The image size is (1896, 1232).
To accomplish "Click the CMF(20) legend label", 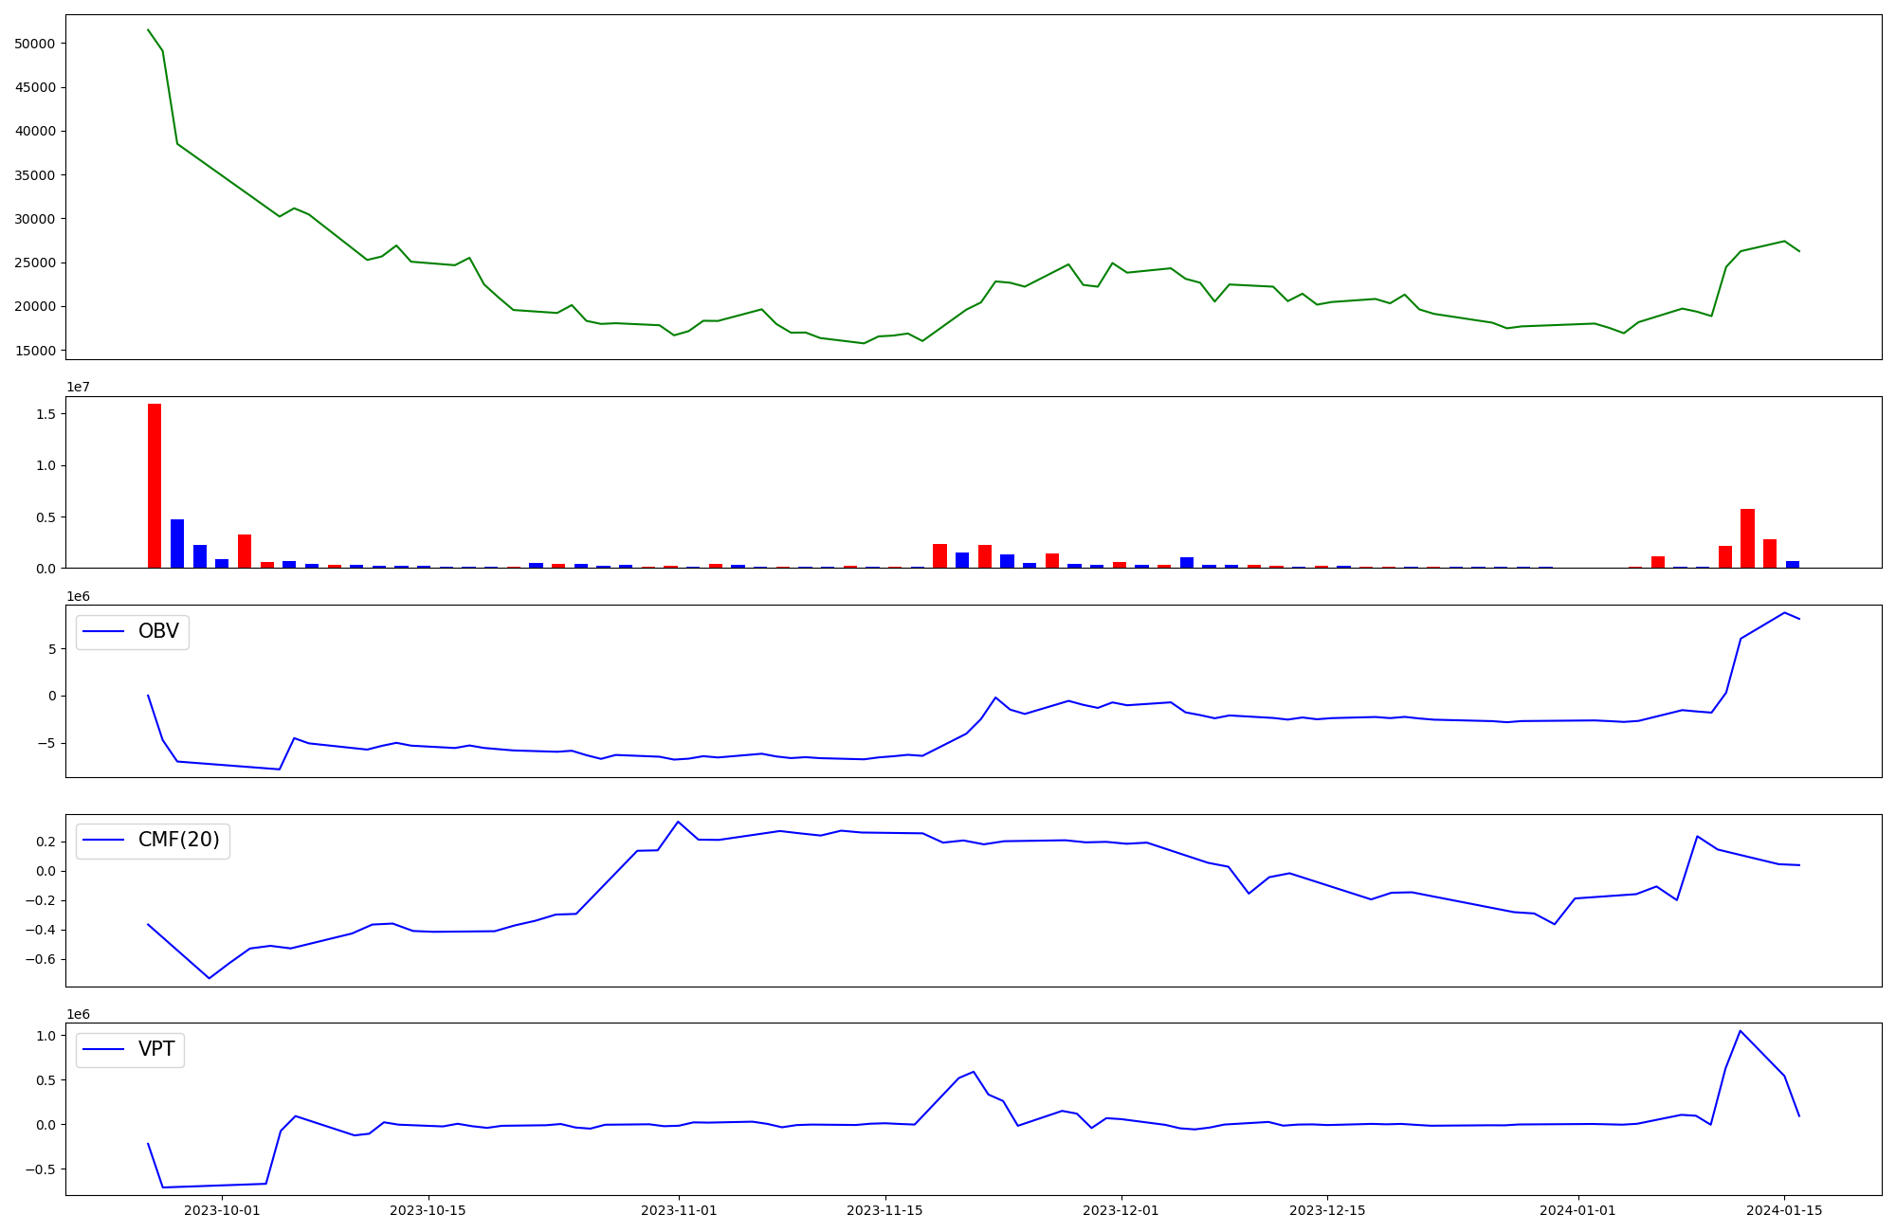I will pyautogui.click(x=178, y=841).
